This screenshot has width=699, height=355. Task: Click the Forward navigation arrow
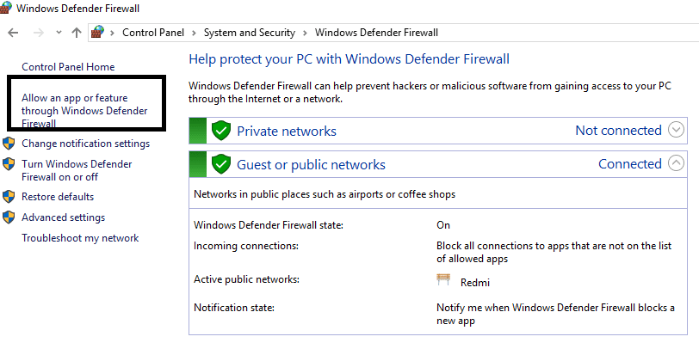pos(37,33)
